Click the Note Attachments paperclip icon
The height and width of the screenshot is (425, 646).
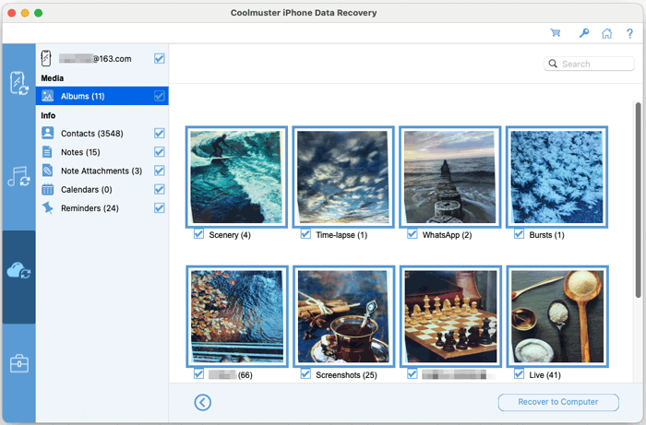47,171
